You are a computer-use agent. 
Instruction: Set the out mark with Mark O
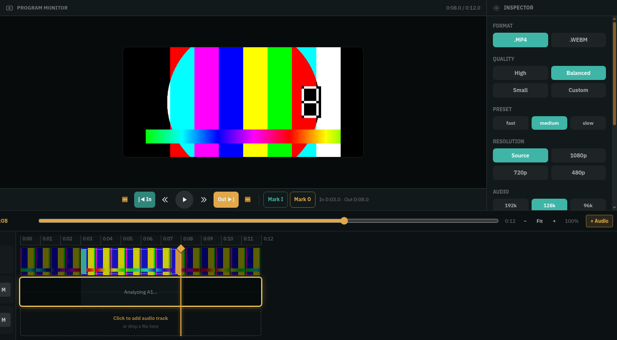[302, 200]
